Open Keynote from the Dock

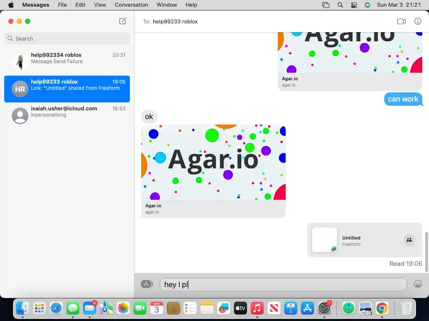[x=291, y=308]
